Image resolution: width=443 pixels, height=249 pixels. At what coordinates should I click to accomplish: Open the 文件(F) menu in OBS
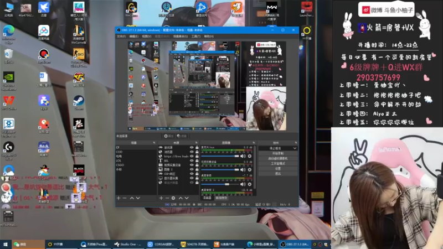pyautogui.click(x=121, y=37)
